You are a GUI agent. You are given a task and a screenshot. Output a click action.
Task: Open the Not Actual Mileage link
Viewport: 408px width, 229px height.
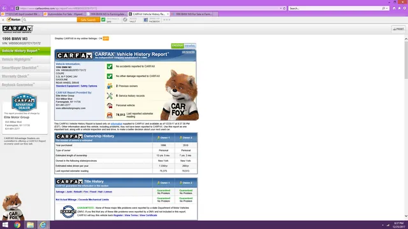pos(66,200)
